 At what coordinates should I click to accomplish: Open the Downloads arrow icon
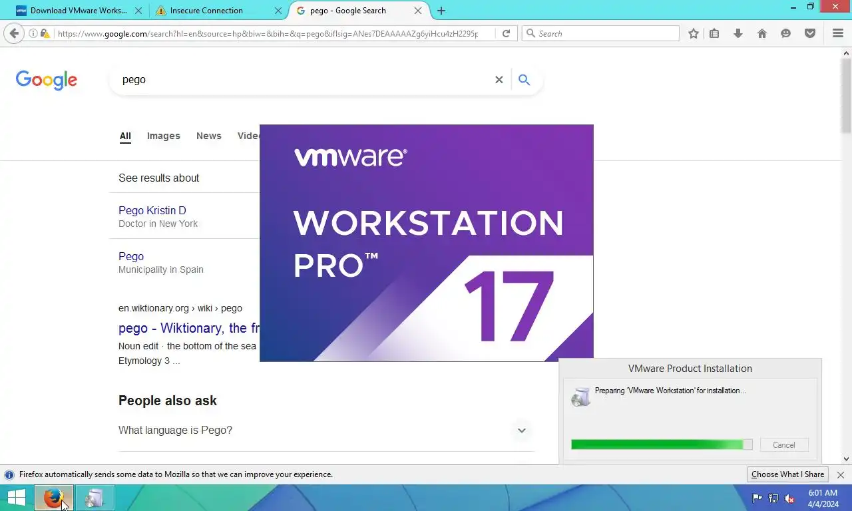738,33
